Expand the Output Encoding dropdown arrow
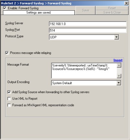Screen dimensions: 130x140 pyautogui.click(x=119, y=83)
